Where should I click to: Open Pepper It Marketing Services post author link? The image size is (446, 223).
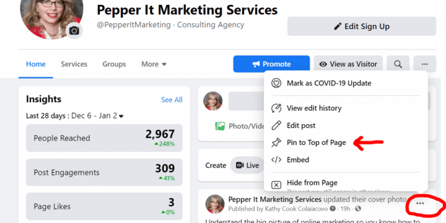click(275, 199)
